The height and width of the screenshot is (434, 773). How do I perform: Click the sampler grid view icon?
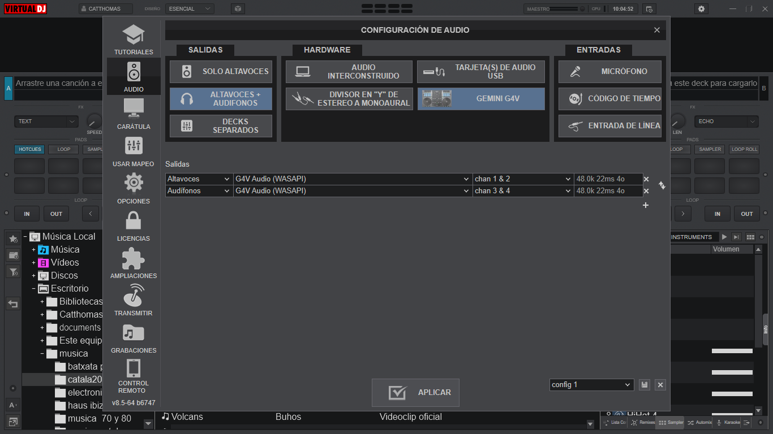[750, 237]
